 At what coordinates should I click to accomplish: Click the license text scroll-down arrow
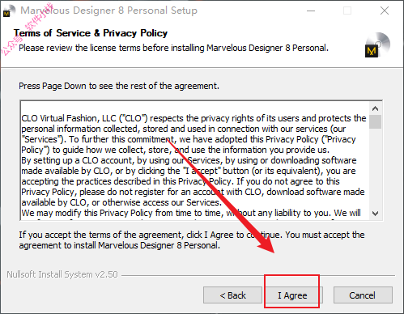point(375,214)
